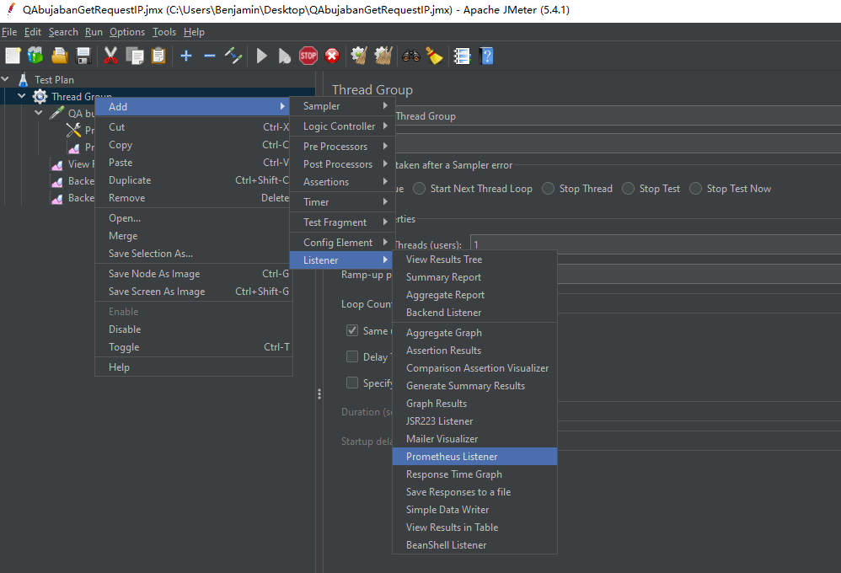Image resolution: width=841 pixels, height=573 pixels.
Task: Enable the Delay Thread creation checkbox
Action: pyautogui.click(x=351, y=356)
